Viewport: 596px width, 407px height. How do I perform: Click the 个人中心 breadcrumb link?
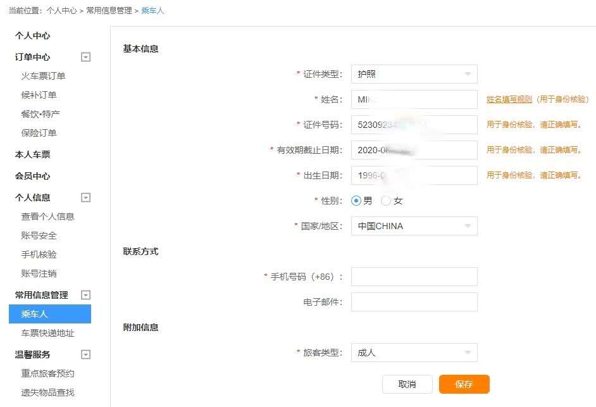coord(61,11)
